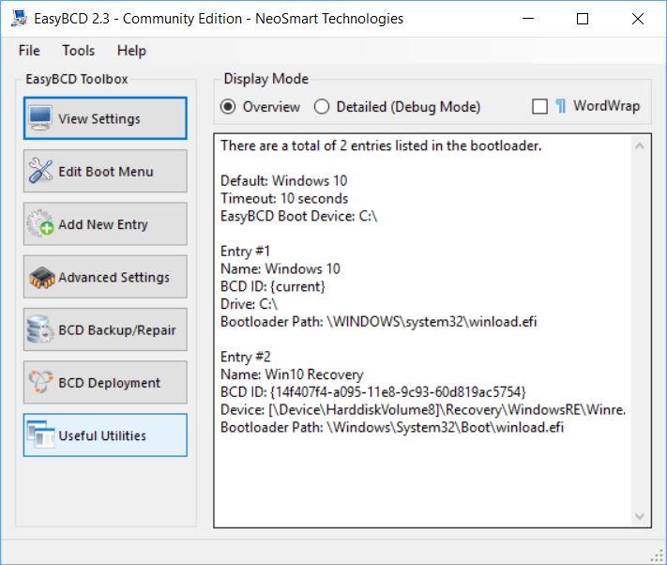667x565 pixels.
Task: Open the Edit Boot Menu page
Action: 105,171
